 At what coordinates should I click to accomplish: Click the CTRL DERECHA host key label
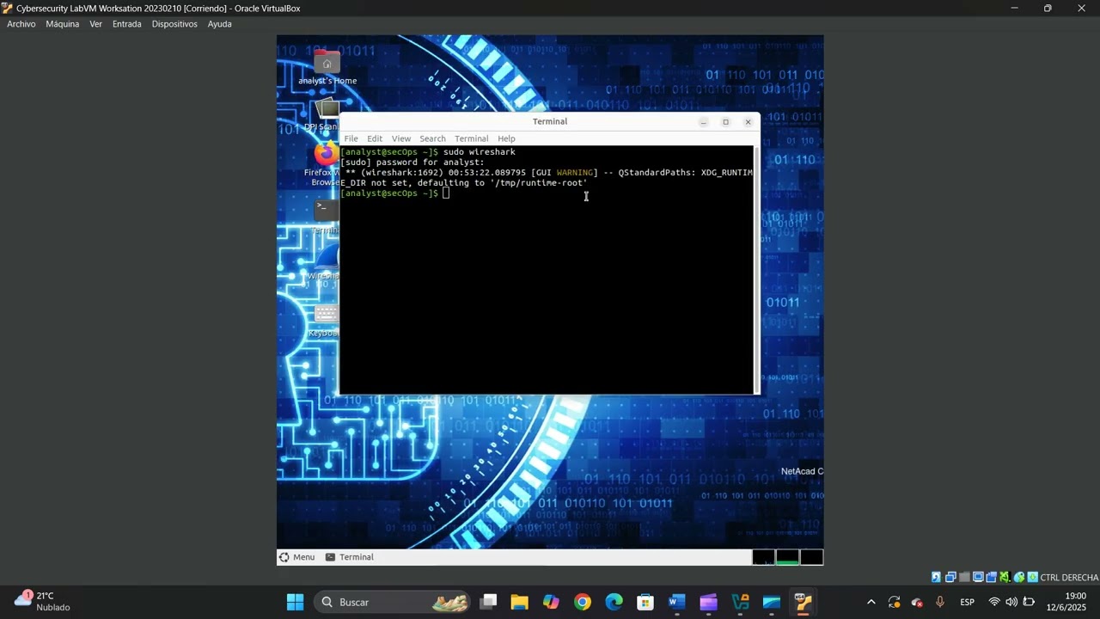[x=1069, y=578]
